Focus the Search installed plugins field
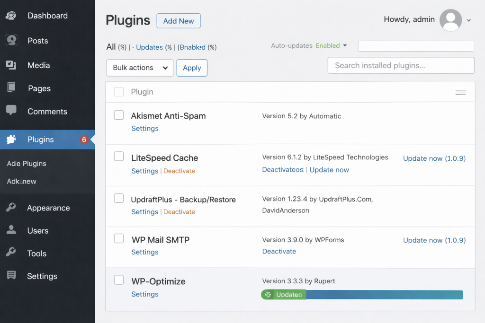The height and width of the screenshot is (323, 485). (401, 65)
